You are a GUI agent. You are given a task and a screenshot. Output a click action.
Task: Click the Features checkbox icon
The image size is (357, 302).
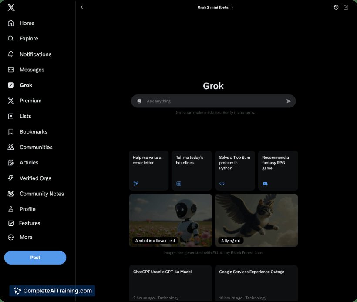coord(11,223)
